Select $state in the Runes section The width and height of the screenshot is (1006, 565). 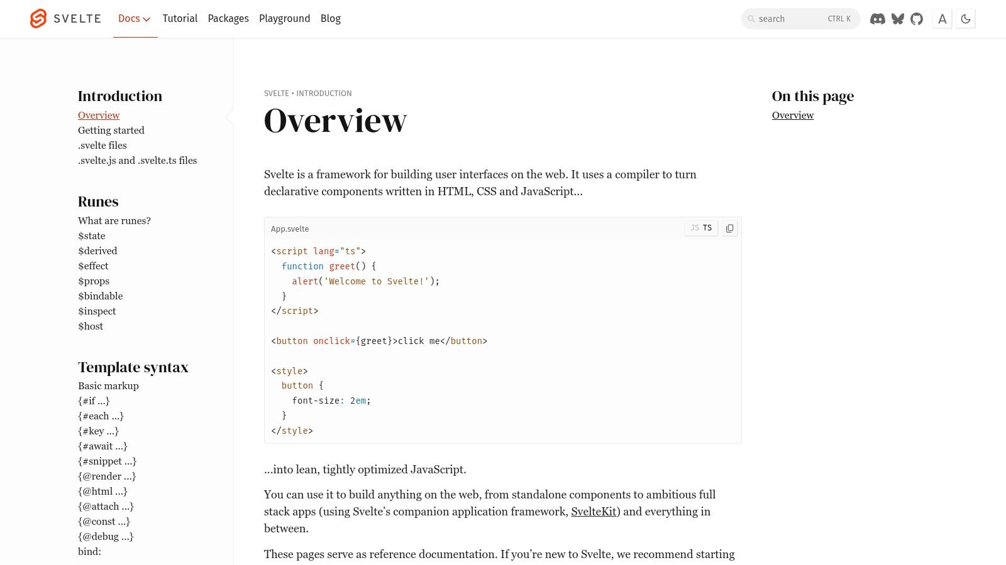(x=92, y=236)
